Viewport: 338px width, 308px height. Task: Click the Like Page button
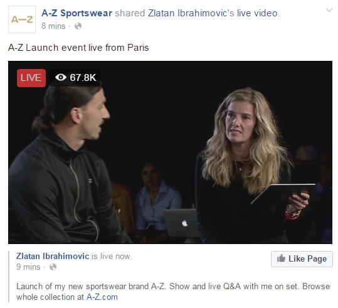pos(302,259)
